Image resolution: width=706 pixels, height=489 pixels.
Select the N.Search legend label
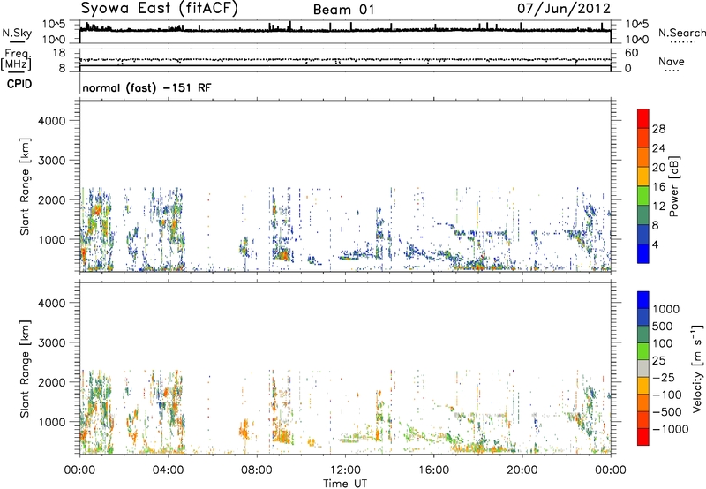pos(681,33)
